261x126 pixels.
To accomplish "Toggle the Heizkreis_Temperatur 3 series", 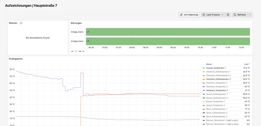I will point(217,90).
